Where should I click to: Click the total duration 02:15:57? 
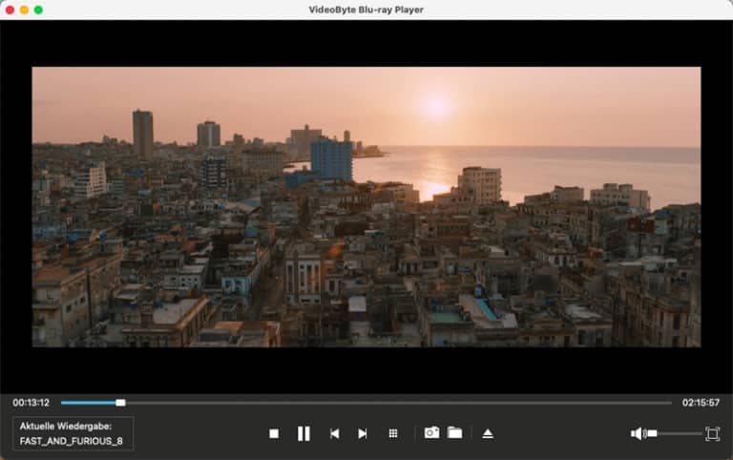point(701,403)
